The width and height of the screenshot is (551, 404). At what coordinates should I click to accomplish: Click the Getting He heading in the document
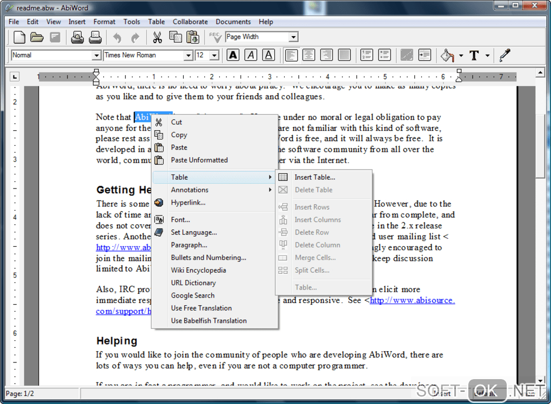(124, 190)
